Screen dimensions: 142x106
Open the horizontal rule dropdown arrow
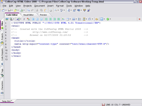tap(76, 19)
